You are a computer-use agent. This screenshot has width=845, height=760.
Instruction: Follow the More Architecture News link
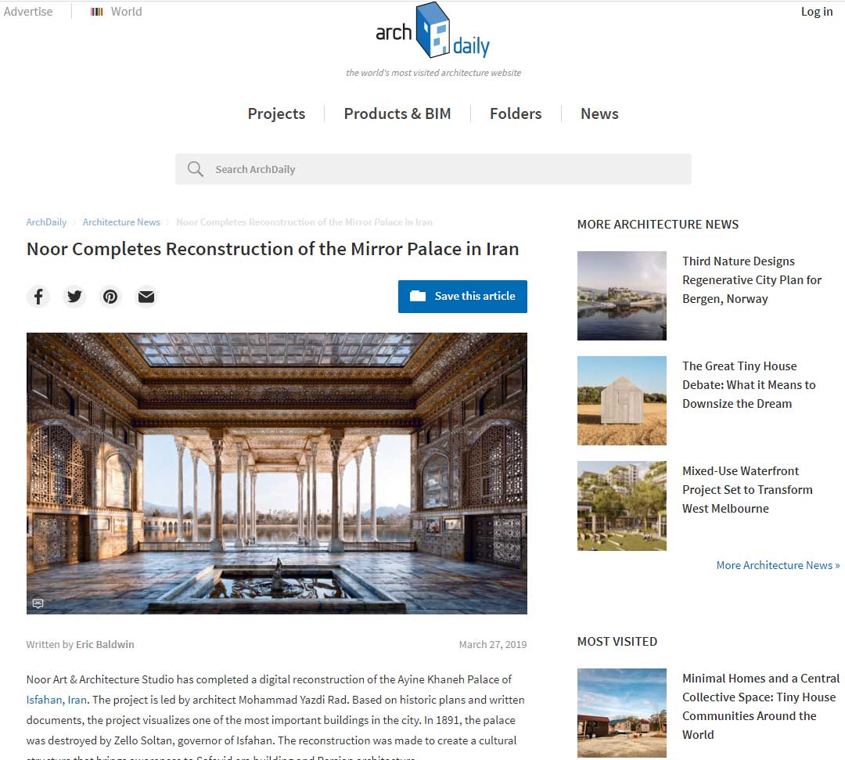point(778,565)
